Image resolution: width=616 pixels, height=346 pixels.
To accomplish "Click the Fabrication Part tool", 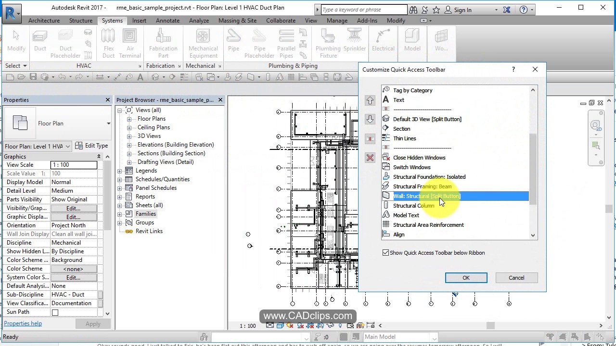I will 163,43.
